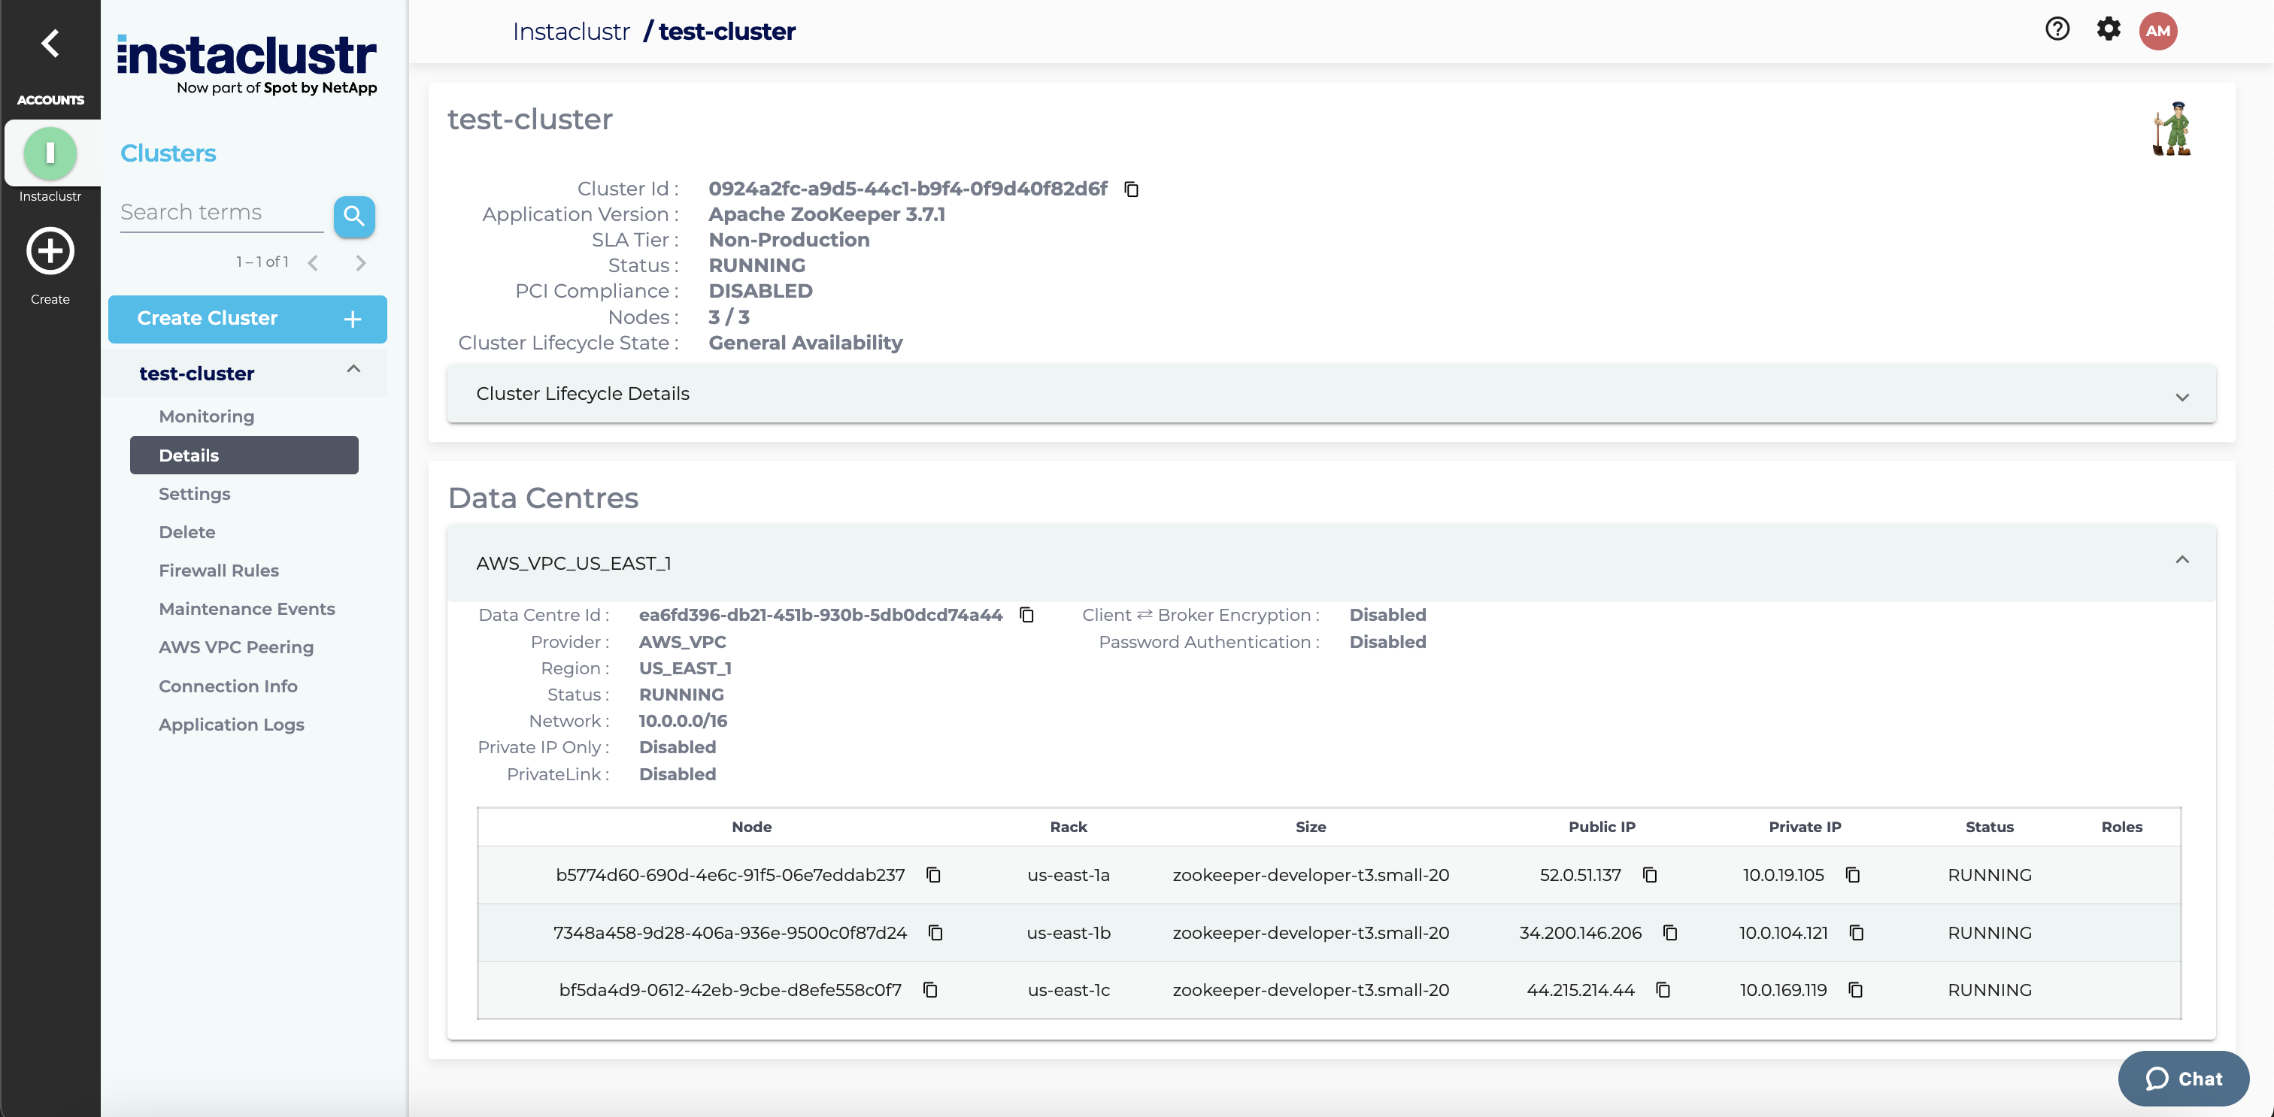Image resolution: width=2274 pixels, height=1117 pixels.
Task: Click the Instaclustr breadcrumb link
Action: pyautogui.click(x=572, y=32)
